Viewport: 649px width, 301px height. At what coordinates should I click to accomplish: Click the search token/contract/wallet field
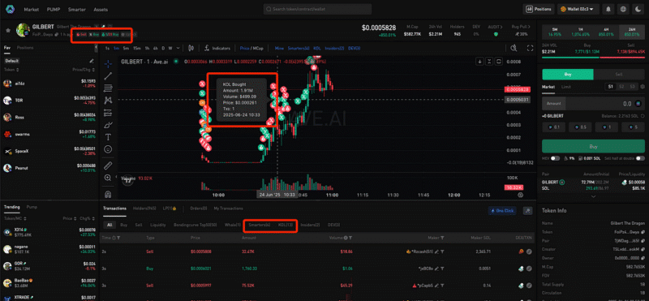point(317,9)
